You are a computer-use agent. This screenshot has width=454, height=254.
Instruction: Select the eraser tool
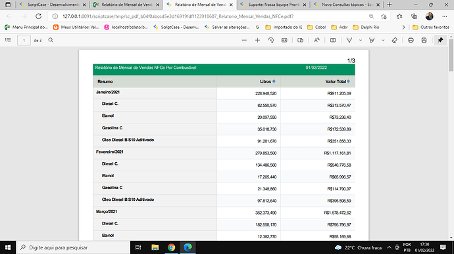click(394, 40)
